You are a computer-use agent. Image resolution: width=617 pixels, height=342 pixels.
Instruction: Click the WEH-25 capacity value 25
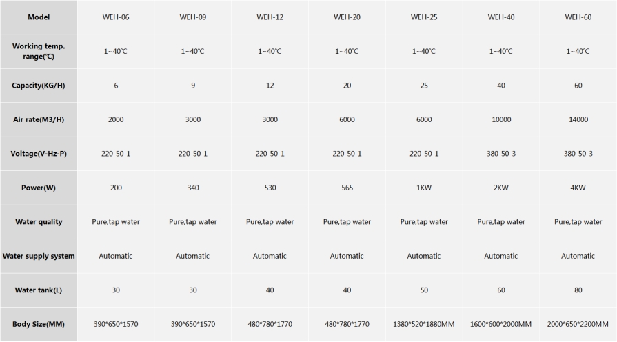(x=424, y=85)
